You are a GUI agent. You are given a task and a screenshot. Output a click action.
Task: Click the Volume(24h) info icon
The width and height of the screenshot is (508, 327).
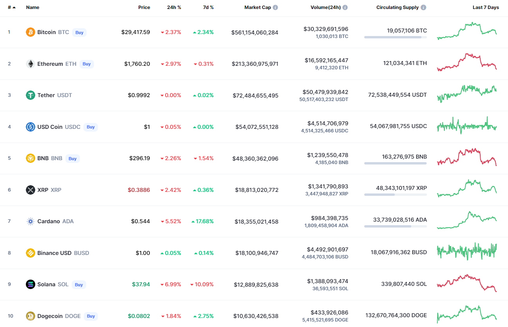pos(345,7)
